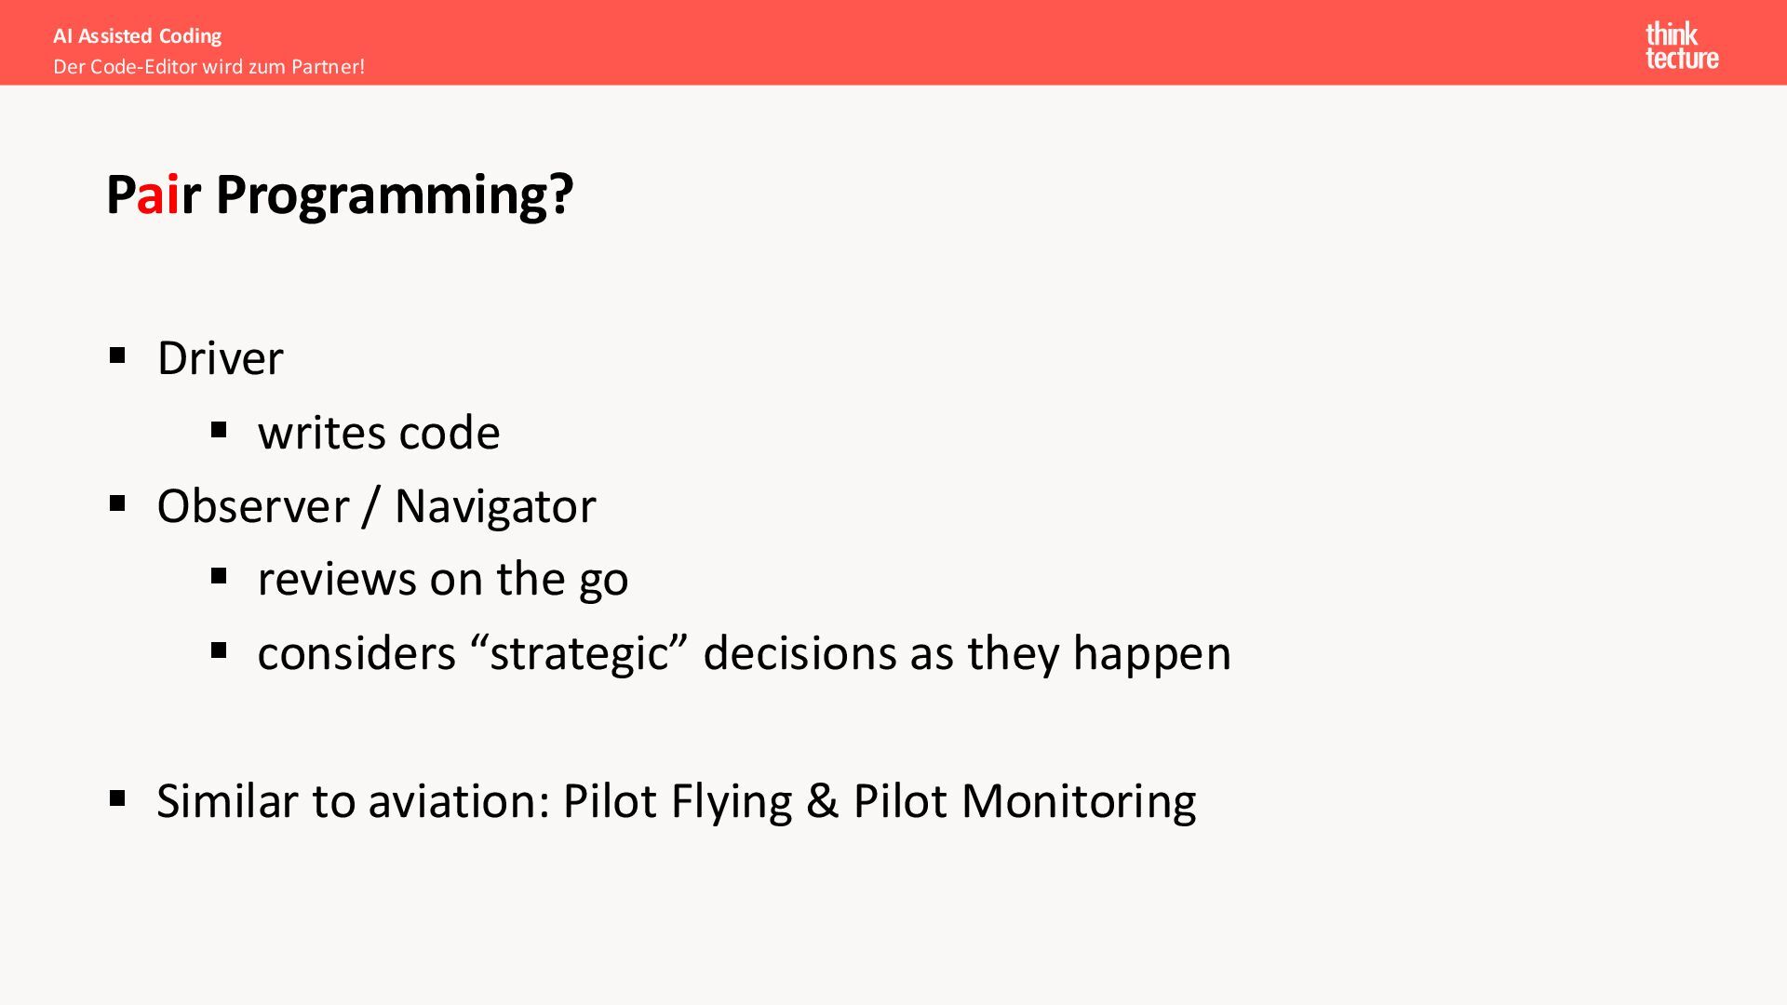Click the bullet before writes code
This screenshot has width=1787, height=1005.
tap(219, 430)
